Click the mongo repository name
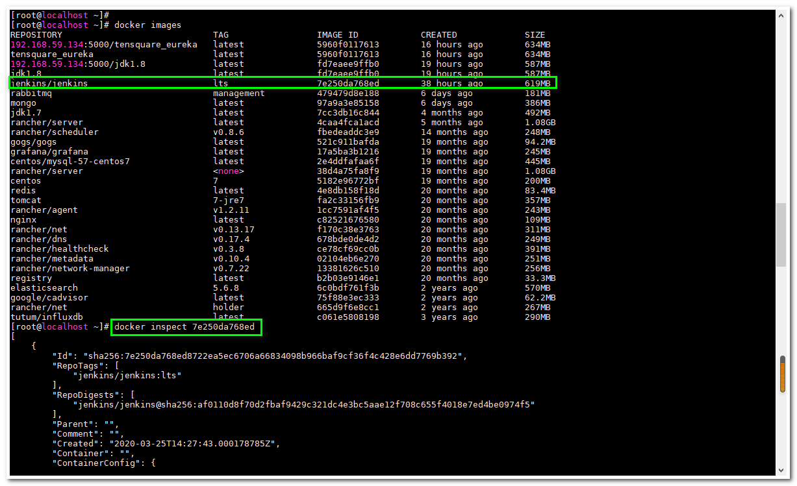Viewport: 797px width, 486px height. [x=23, y=103]
